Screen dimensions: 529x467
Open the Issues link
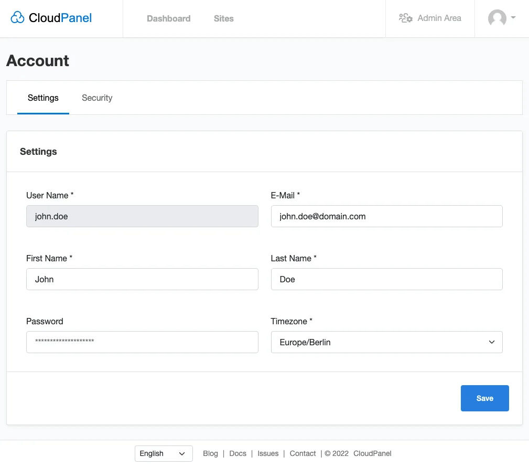point(268,453)
